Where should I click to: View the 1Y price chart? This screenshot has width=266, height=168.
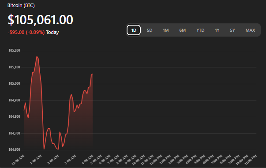pos(217,30)
